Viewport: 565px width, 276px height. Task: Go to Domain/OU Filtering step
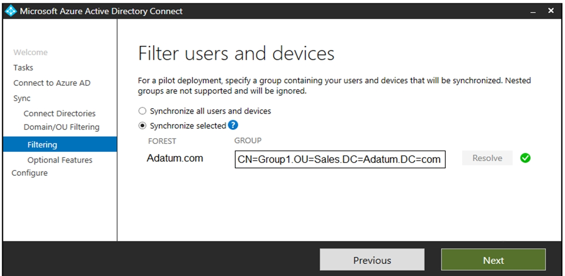tap(61, 127)
